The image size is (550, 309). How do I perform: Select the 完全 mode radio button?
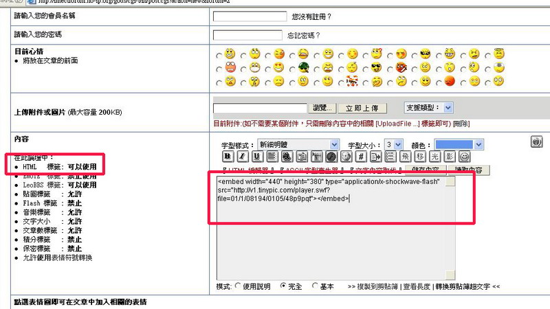tap(283, 286)
